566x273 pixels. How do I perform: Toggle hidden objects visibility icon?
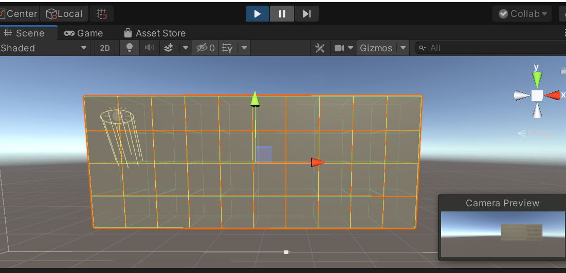tap(206, 48)
